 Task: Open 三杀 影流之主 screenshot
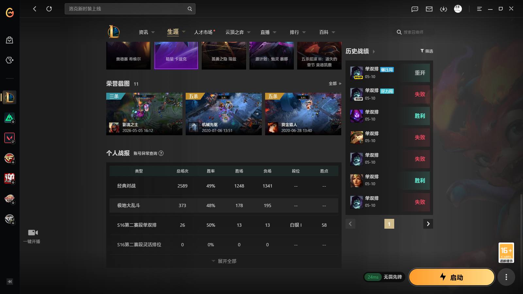(x=144, y=114)
